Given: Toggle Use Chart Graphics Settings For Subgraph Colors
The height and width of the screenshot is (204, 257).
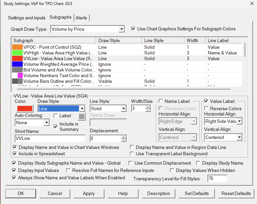Looking at the screenshot, I should 133,29.
